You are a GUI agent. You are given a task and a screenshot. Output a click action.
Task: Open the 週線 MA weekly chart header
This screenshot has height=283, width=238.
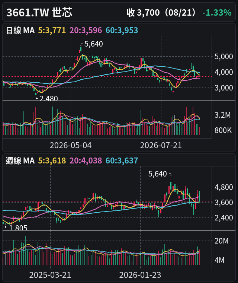(x=20, y=160)
